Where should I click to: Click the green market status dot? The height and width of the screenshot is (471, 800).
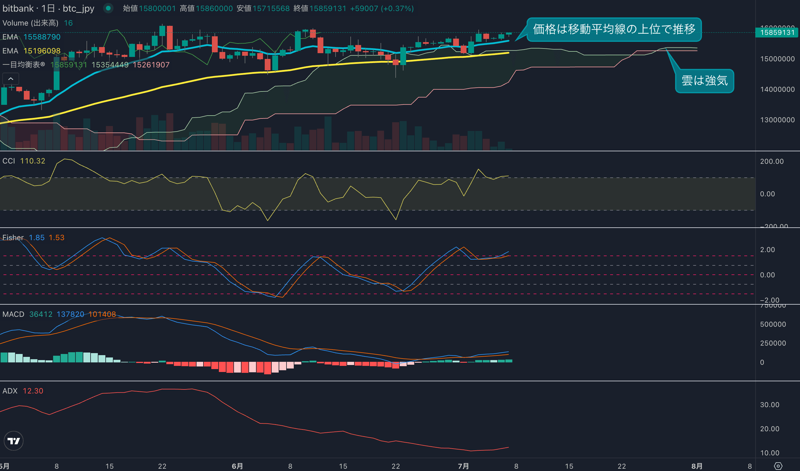click(x=108, y=8)
